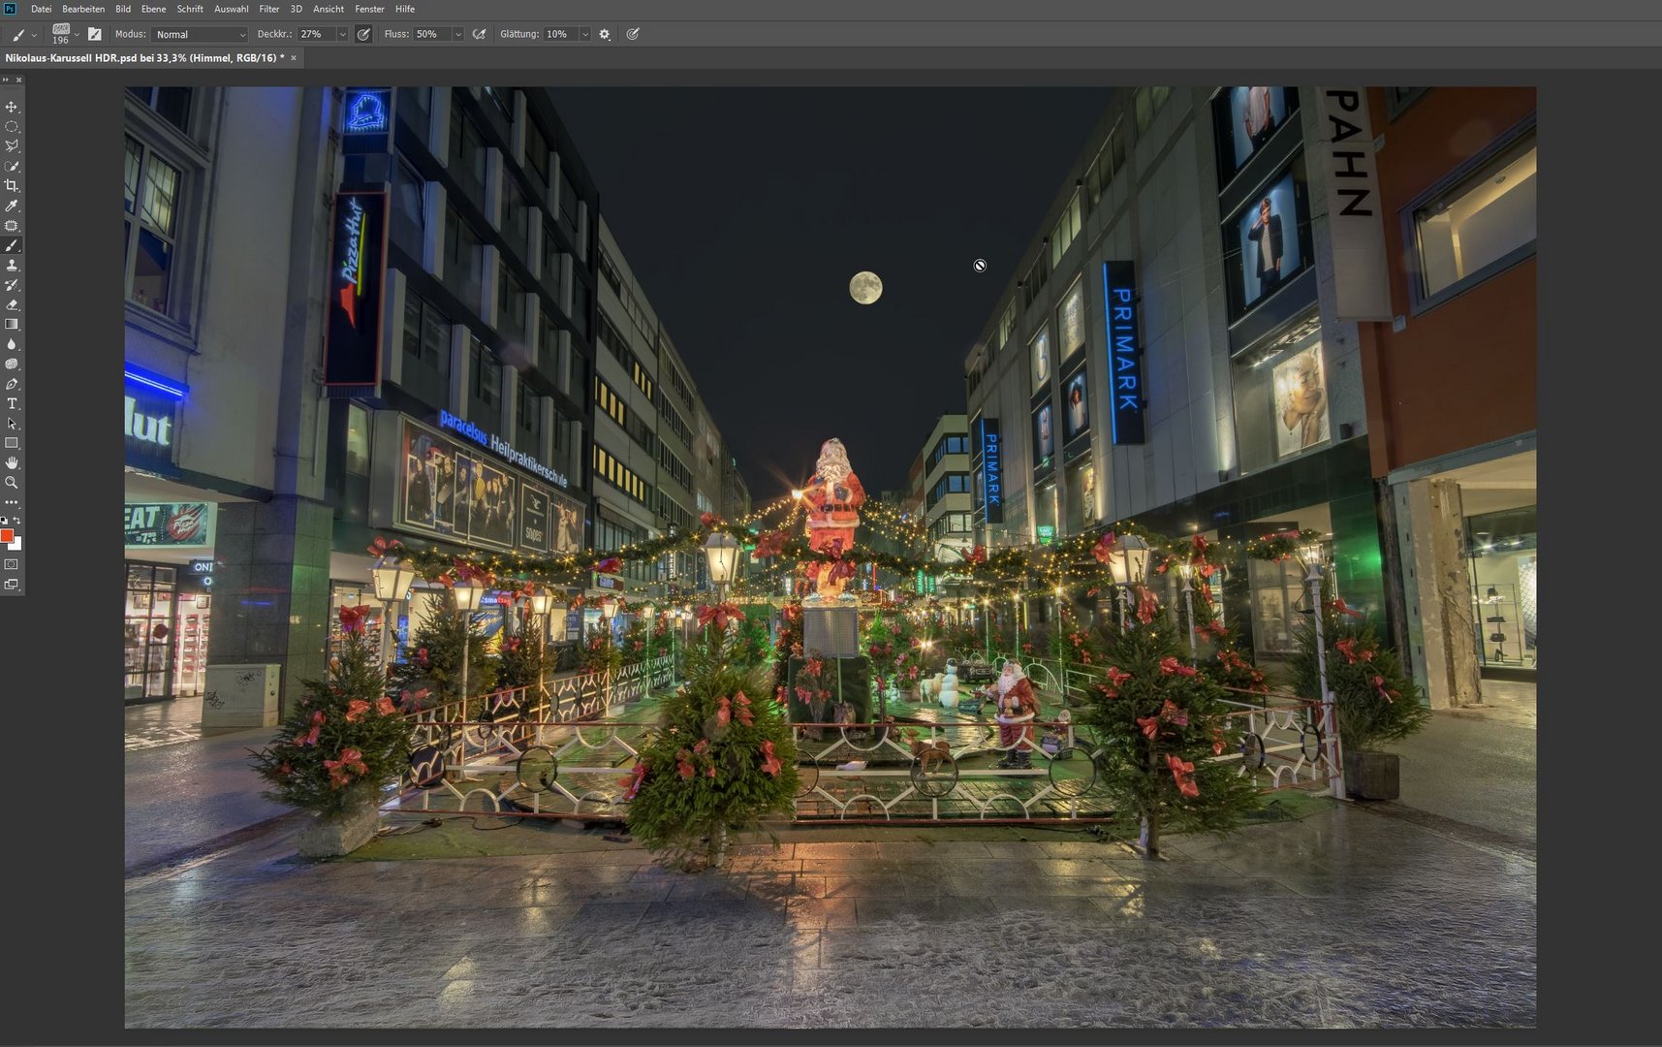Image resolution: width=1662 pixels, height=1047 pixels.
Task: Open the Ebene menu
Action: click(x=153, y=9)
